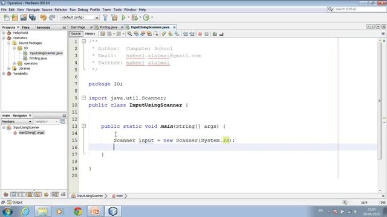Select InputUsingScanner.java in the Projects tree
Image resolution: width=387 pixels, height=217 pixels.
[x=46, y=53]
